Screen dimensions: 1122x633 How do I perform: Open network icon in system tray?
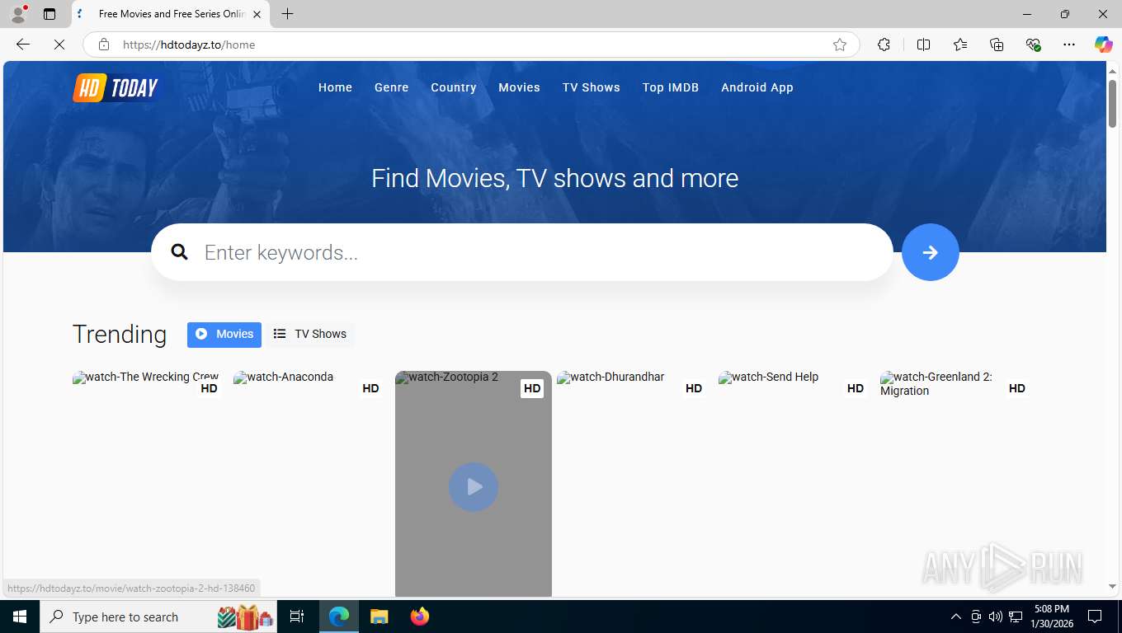point(1016,617)
